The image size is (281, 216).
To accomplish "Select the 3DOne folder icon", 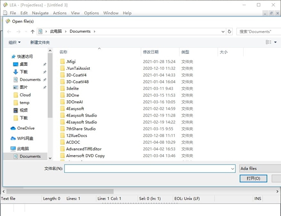I will [62, 95].
